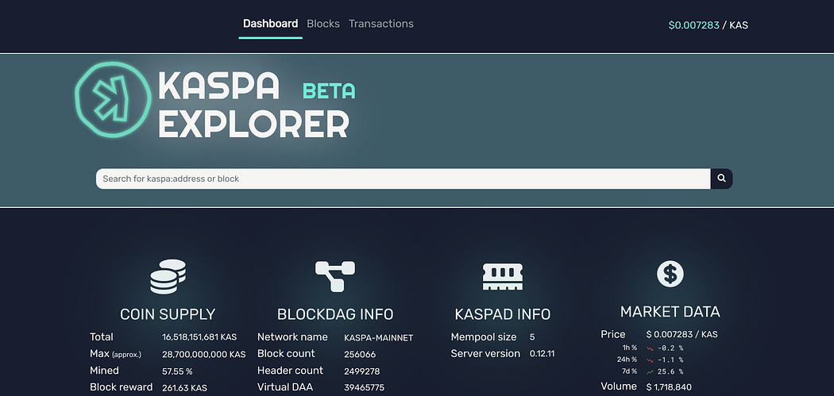Click the red 1h % downtrend icon

pos(650,348)
